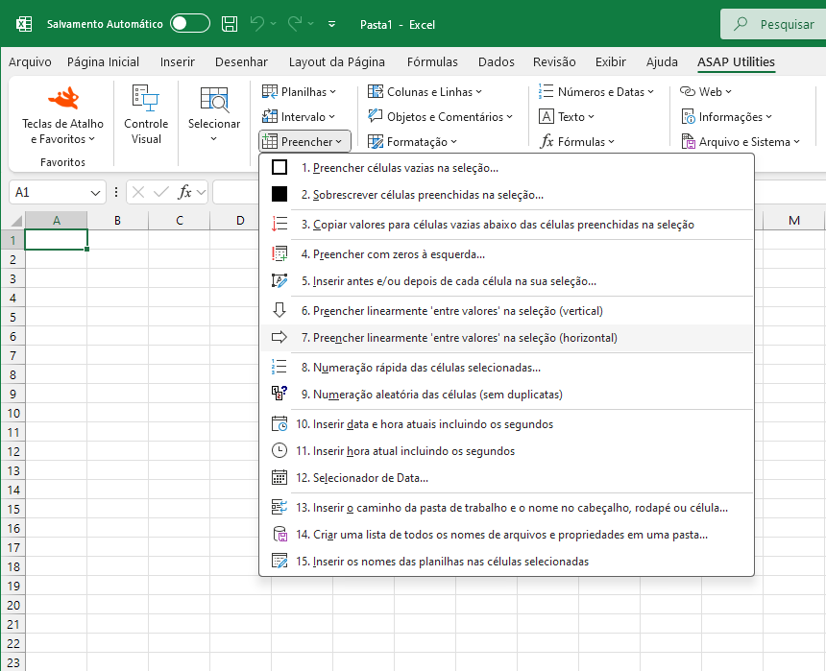Choose Inserir data e hora atuais
Viewport: 826px width, 671px height.
coord(506,424)
